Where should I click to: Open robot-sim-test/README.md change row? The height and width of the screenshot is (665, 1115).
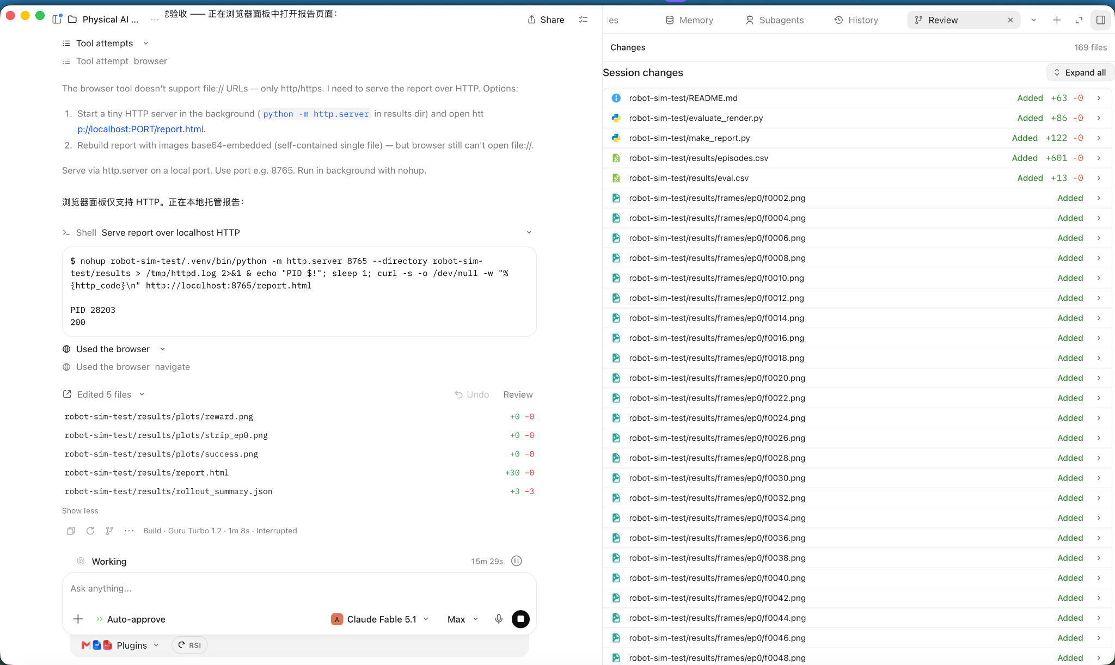(858, 98)
